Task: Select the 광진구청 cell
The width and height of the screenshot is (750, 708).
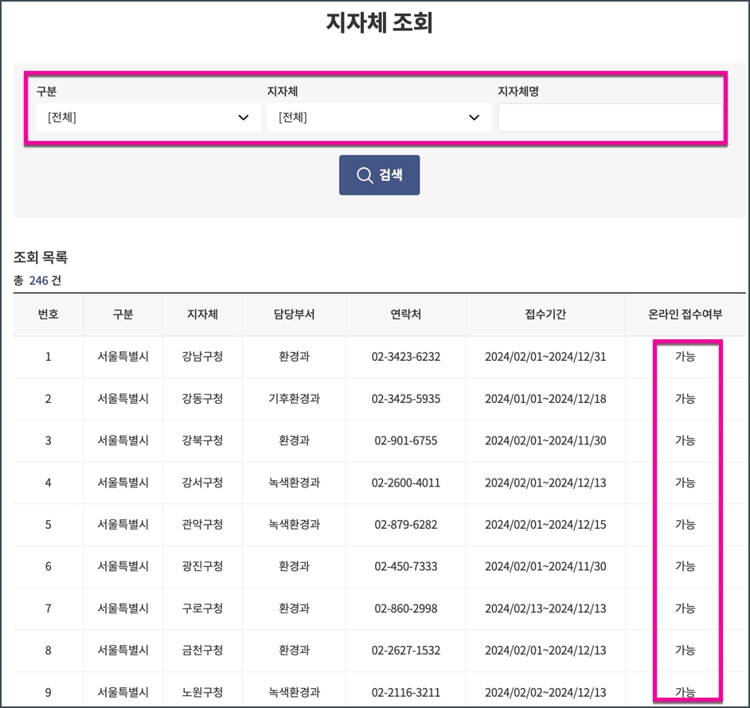Action: point(202,566)
